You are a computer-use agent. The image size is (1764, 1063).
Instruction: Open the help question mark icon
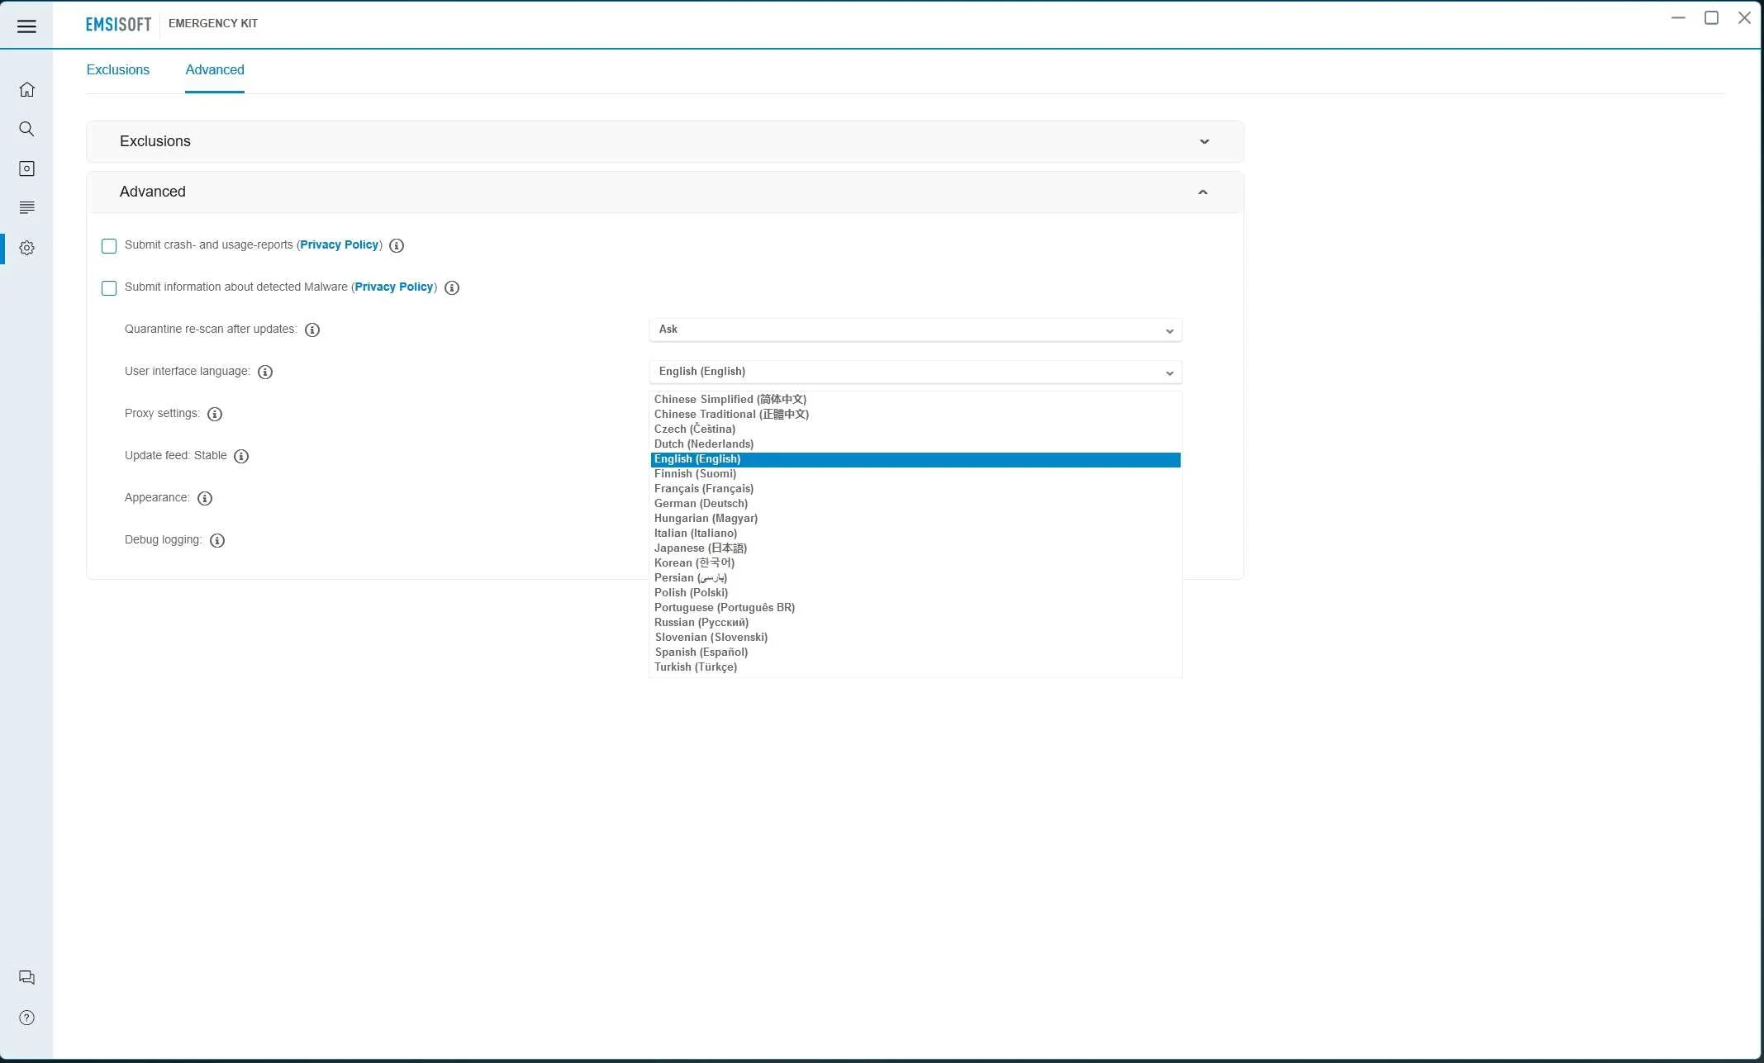coord(26,1018)
